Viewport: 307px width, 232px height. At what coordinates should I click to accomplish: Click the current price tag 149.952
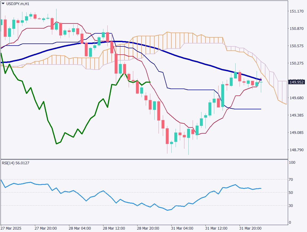tap(297, 82)
